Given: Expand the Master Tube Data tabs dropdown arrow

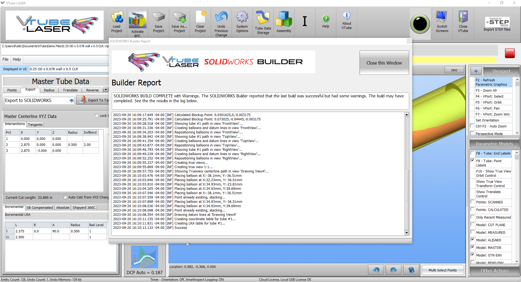Looking at the screenshot, I should 106,89.
